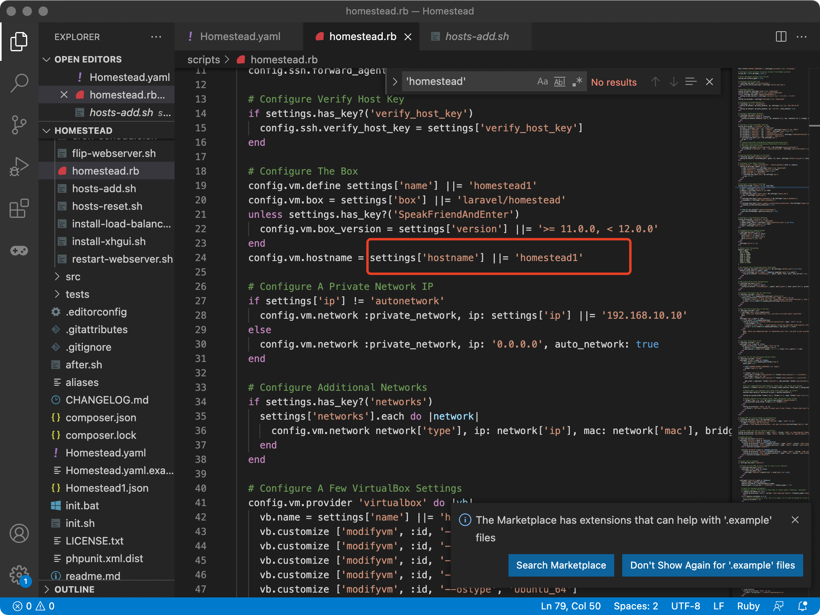Image resolution: width=820 pixels, height=615 pixels.
Task: Dismiss the Marketplace notification
Action: 795,520
